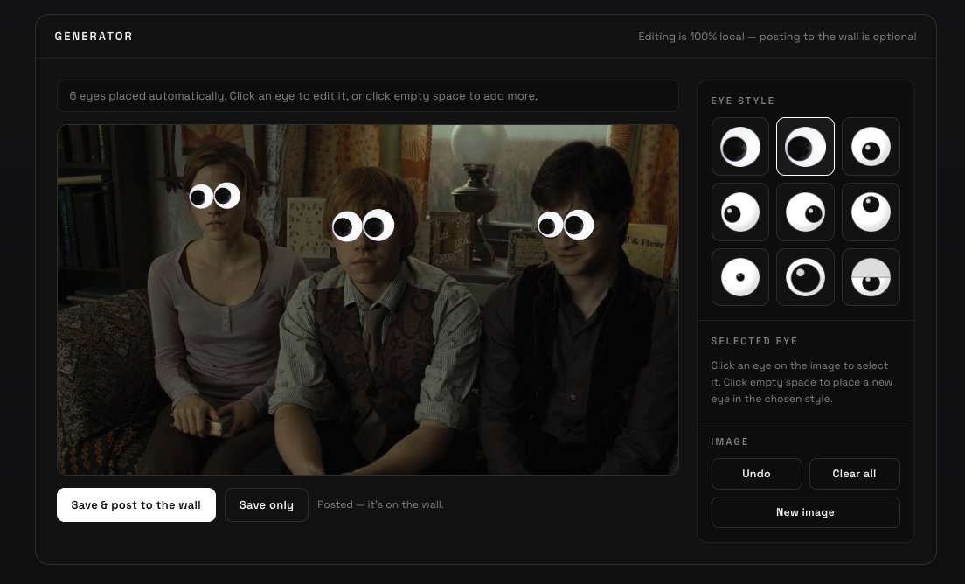Select Ron's left googly eye
Image resolution: width=965 pixels, height=584 pixels.
347,227
